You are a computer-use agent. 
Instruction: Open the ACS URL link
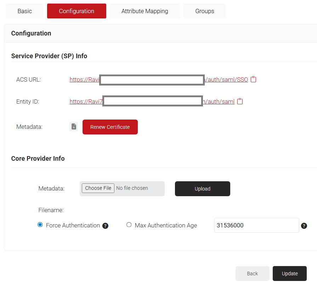pyautogui.click(x=84, y=80)
